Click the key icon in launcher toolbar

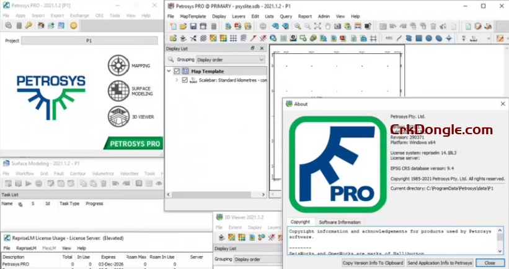point(29,26)
